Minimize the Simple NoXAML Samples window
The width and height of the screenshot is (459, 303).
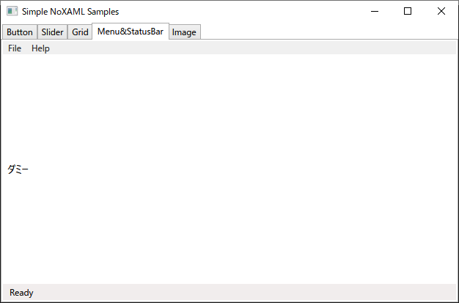click(375, 12)
